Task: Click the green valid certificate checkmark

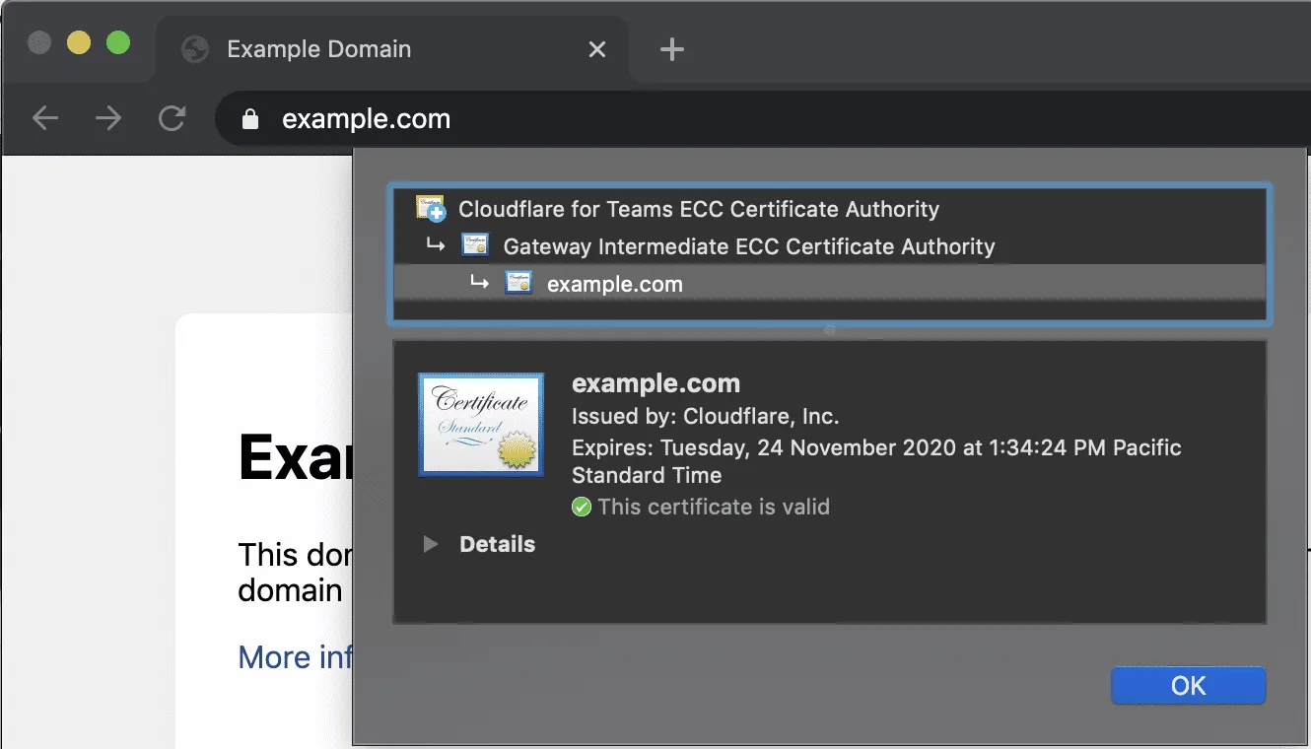Action: click(581, 507)
